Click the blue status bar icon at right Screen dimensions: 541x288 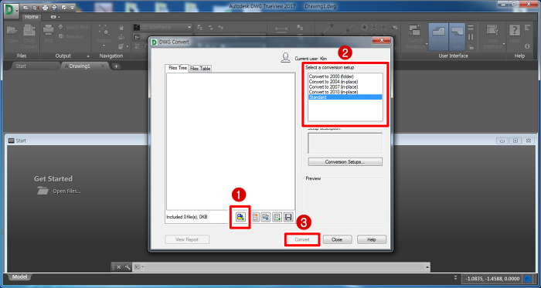tap(528, 279)
